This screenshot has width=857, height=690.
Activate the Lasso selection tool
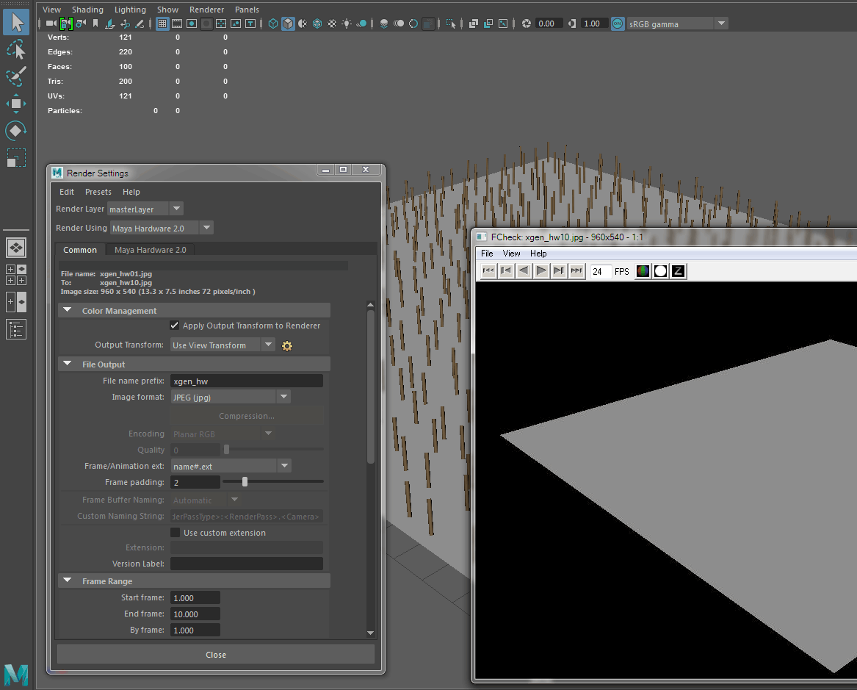16,49
